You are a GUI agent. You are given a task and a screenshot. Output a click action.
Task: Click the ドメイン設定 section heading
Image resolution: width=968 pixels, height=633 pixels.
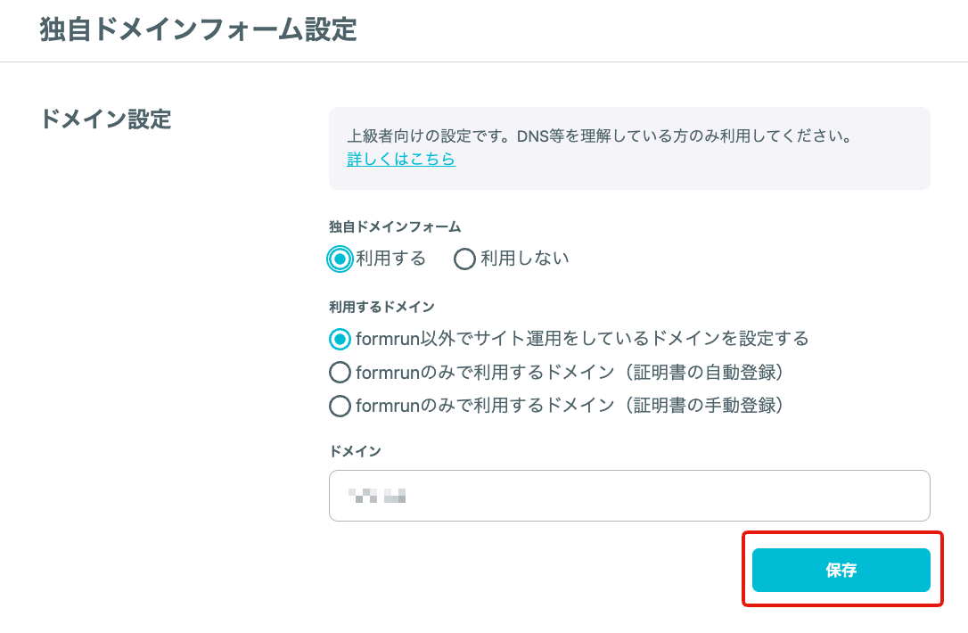(x=105, y=119)
